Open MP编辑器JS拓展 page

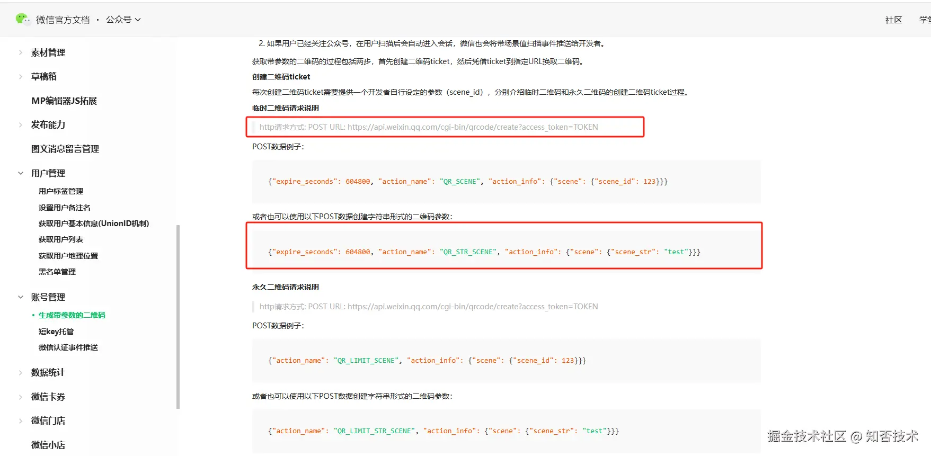click(64, 101)
